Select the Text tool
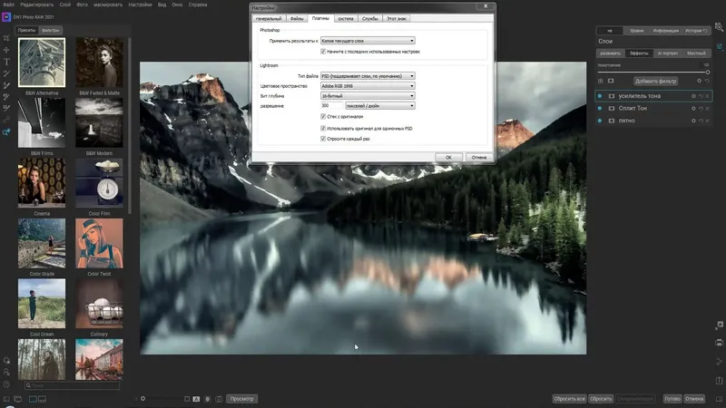Image resolution: width=726 pixels, height=408 pixels. [6, 62]
